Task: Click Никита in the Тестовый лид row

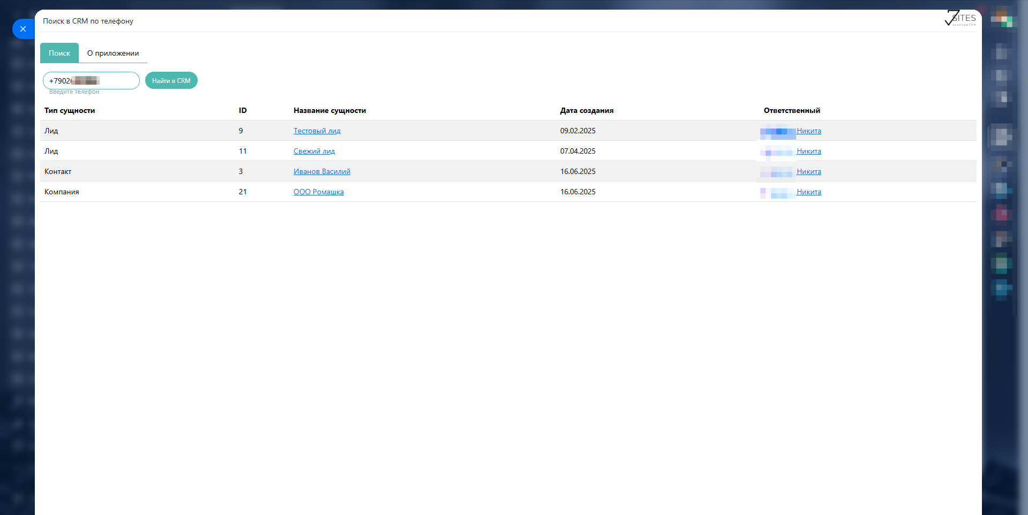Action: 808,131
